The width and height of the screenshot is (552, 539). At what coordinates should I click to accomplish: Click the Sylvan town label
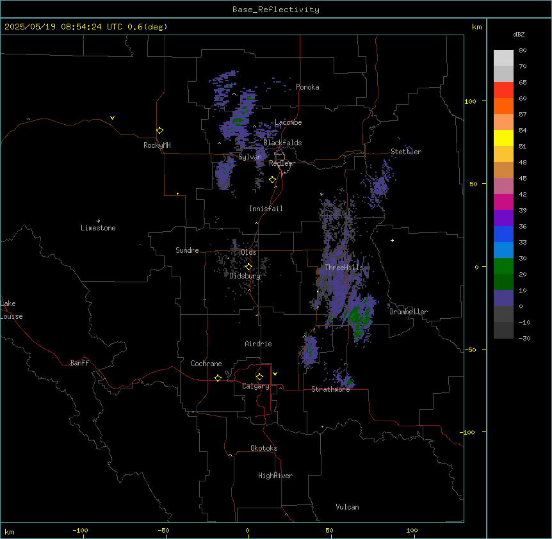pyautogui.click(x=250, y=157)
